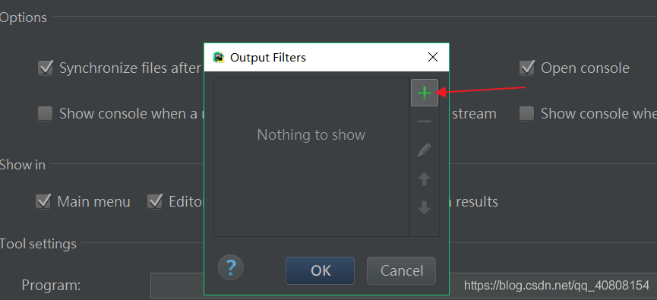
Task: Toggle Synchronize files after execution checkbox
Action: (46, 68)
